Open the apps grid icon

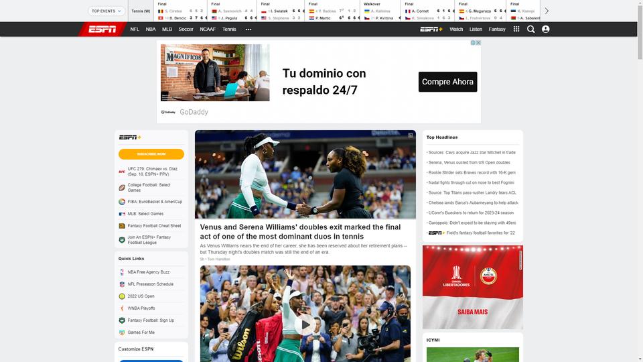tap(516, 29)
